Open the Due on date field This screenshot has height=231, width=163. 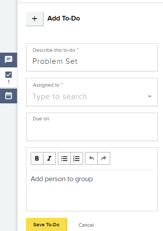(92, 127)
